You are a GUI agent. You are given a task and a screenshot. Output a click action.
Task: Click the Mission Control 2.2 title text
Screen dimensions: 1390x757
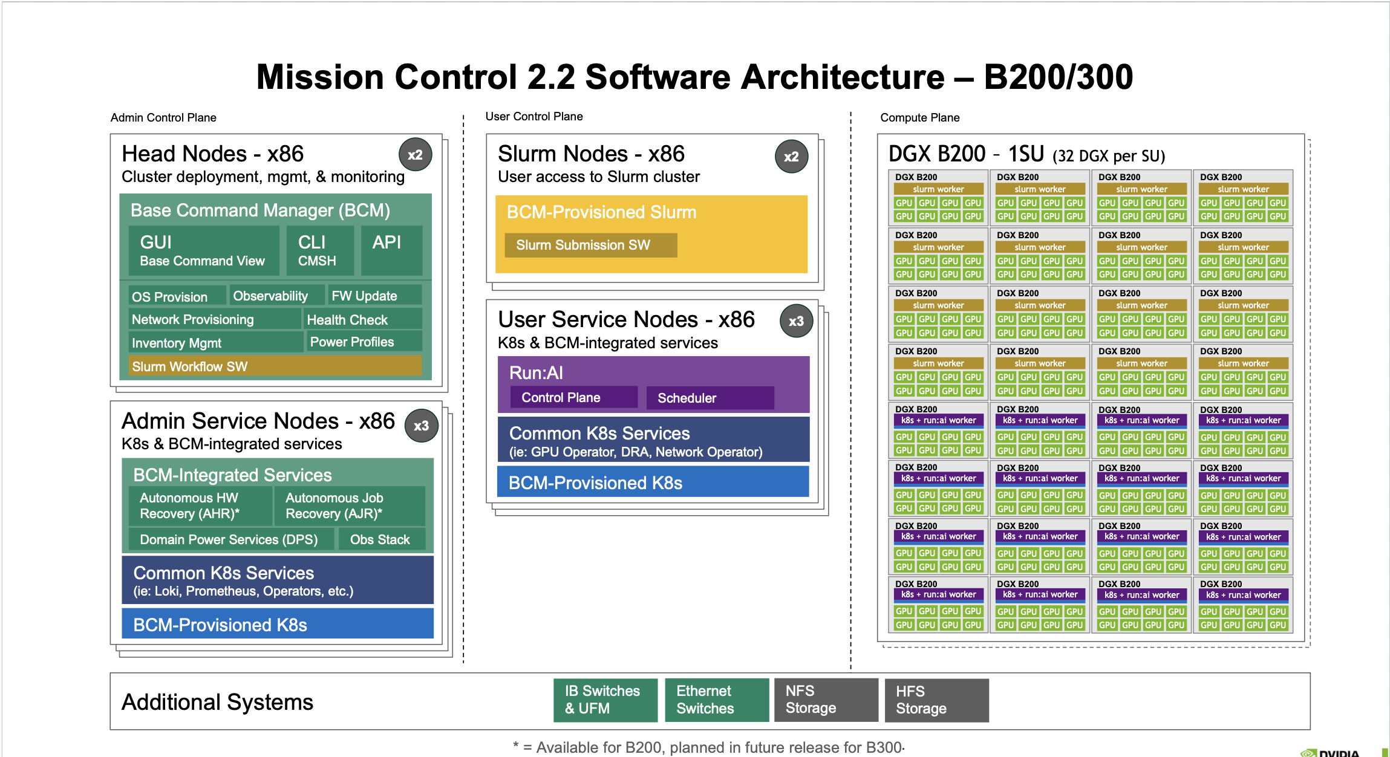click(x=694, y=77)
